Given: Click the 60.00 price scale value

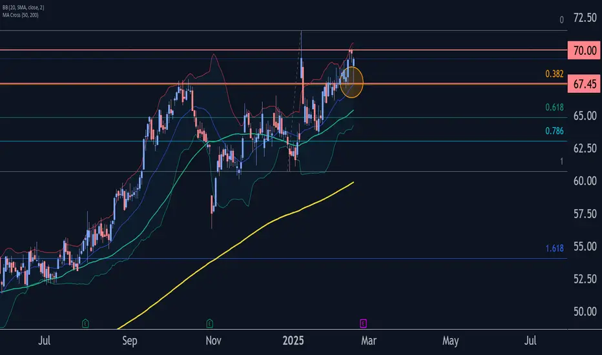Looking at the screenshot, I should click(585, 181).
